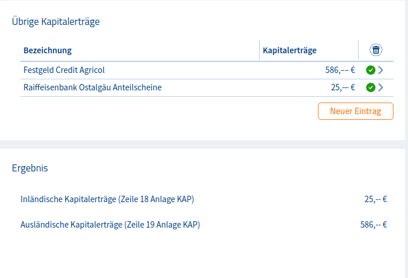Click divider left of the trash icon
The width and height of the screenshot is (408, 278).
coord(359,50)
